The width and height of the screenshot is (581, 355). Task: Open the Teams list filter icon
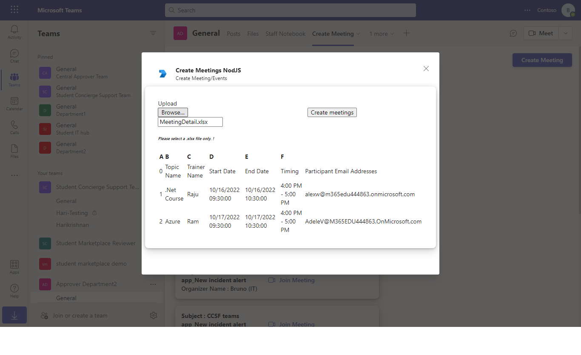(153, 33)
